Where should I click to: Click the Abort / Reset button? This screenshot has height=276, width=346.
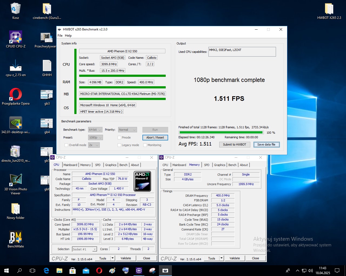point(155,137)
